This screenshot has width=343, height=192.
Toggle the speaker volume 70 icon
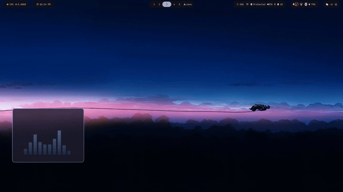click(270, 4)
